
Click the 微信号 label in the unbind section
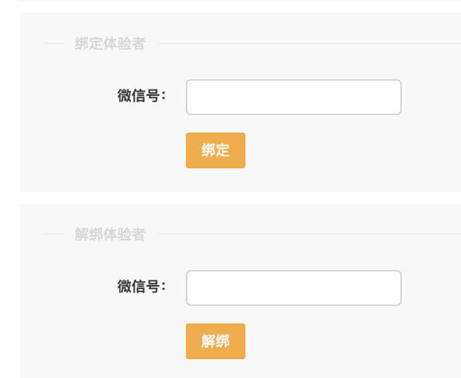click(142, 286)
